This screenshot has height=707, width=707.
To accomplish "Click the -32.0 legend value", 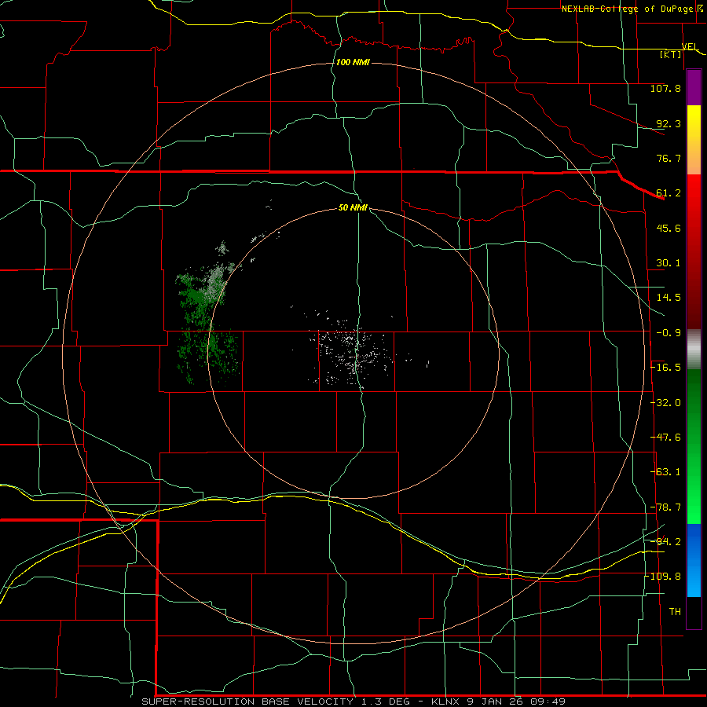I will click(665, 403).
